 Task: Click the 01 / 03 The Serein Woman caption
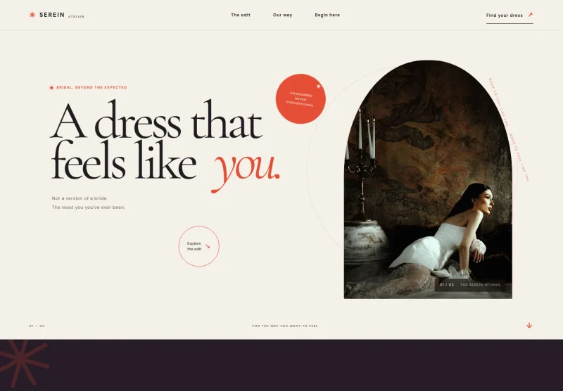point(469,285)
